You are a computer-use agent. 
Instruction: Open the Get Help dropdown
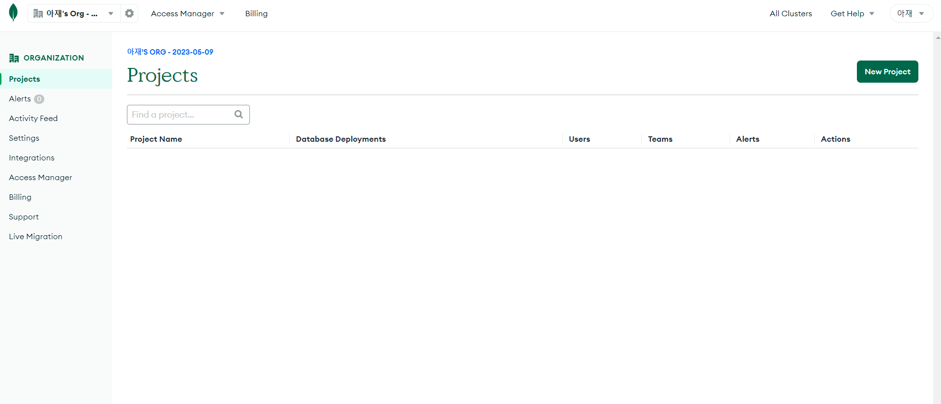coord(852,13)
